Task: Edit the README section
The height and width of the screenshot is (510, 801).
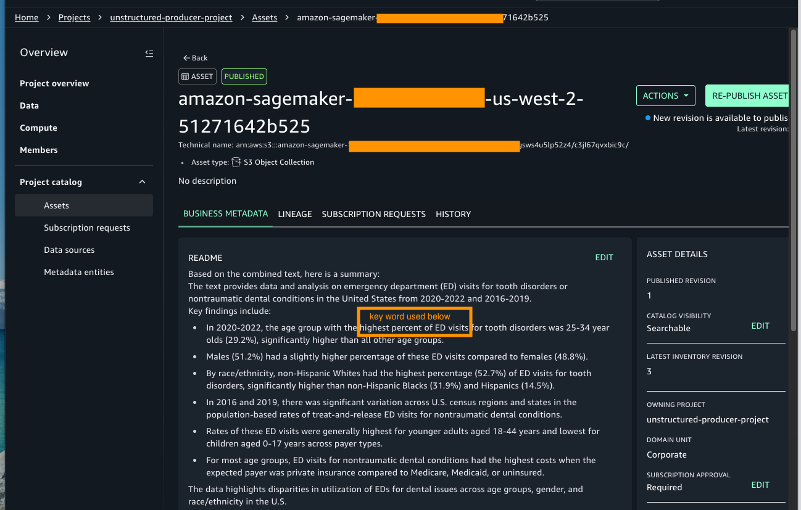Action: pos(604,257)
